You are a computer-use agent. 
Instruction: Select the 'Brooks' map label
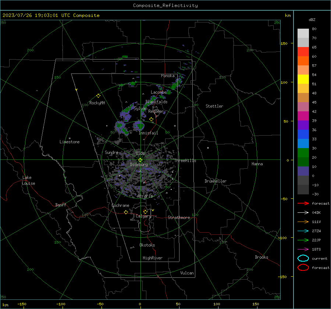tap(261, 257)
